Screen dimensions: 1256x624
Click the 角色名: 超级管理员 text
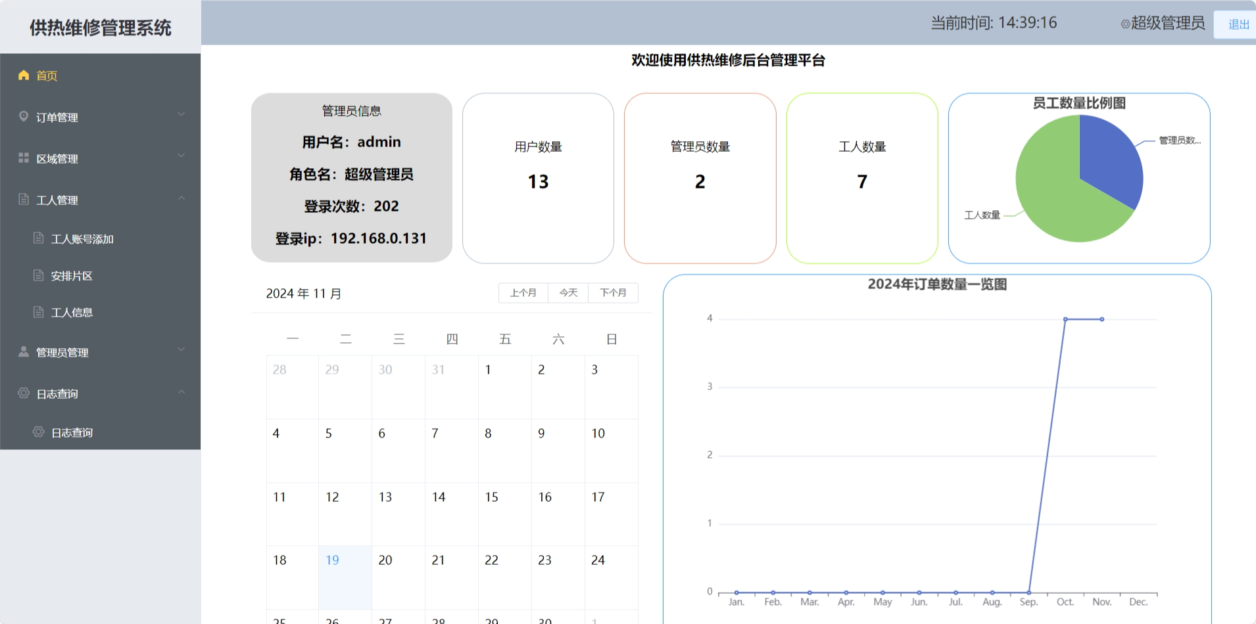(x=351, y=174)
